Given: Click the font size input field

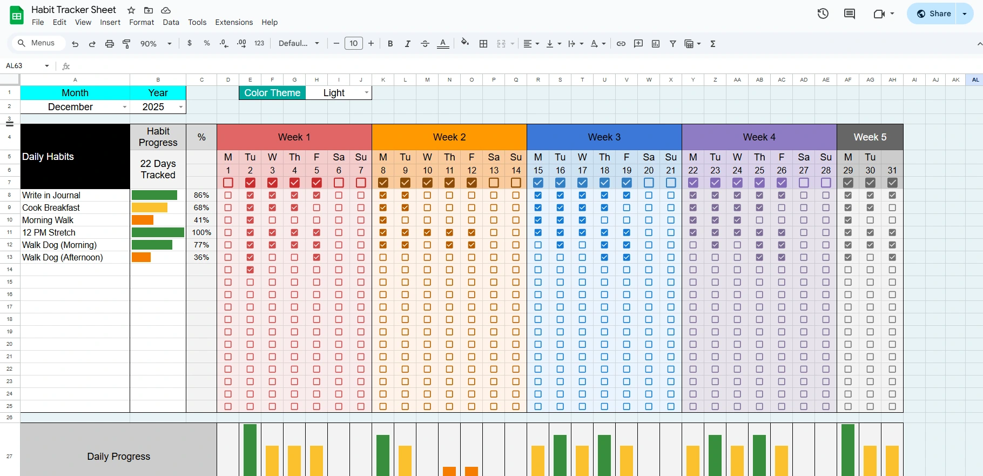Looking at the screenshot, I should (354, 44).
